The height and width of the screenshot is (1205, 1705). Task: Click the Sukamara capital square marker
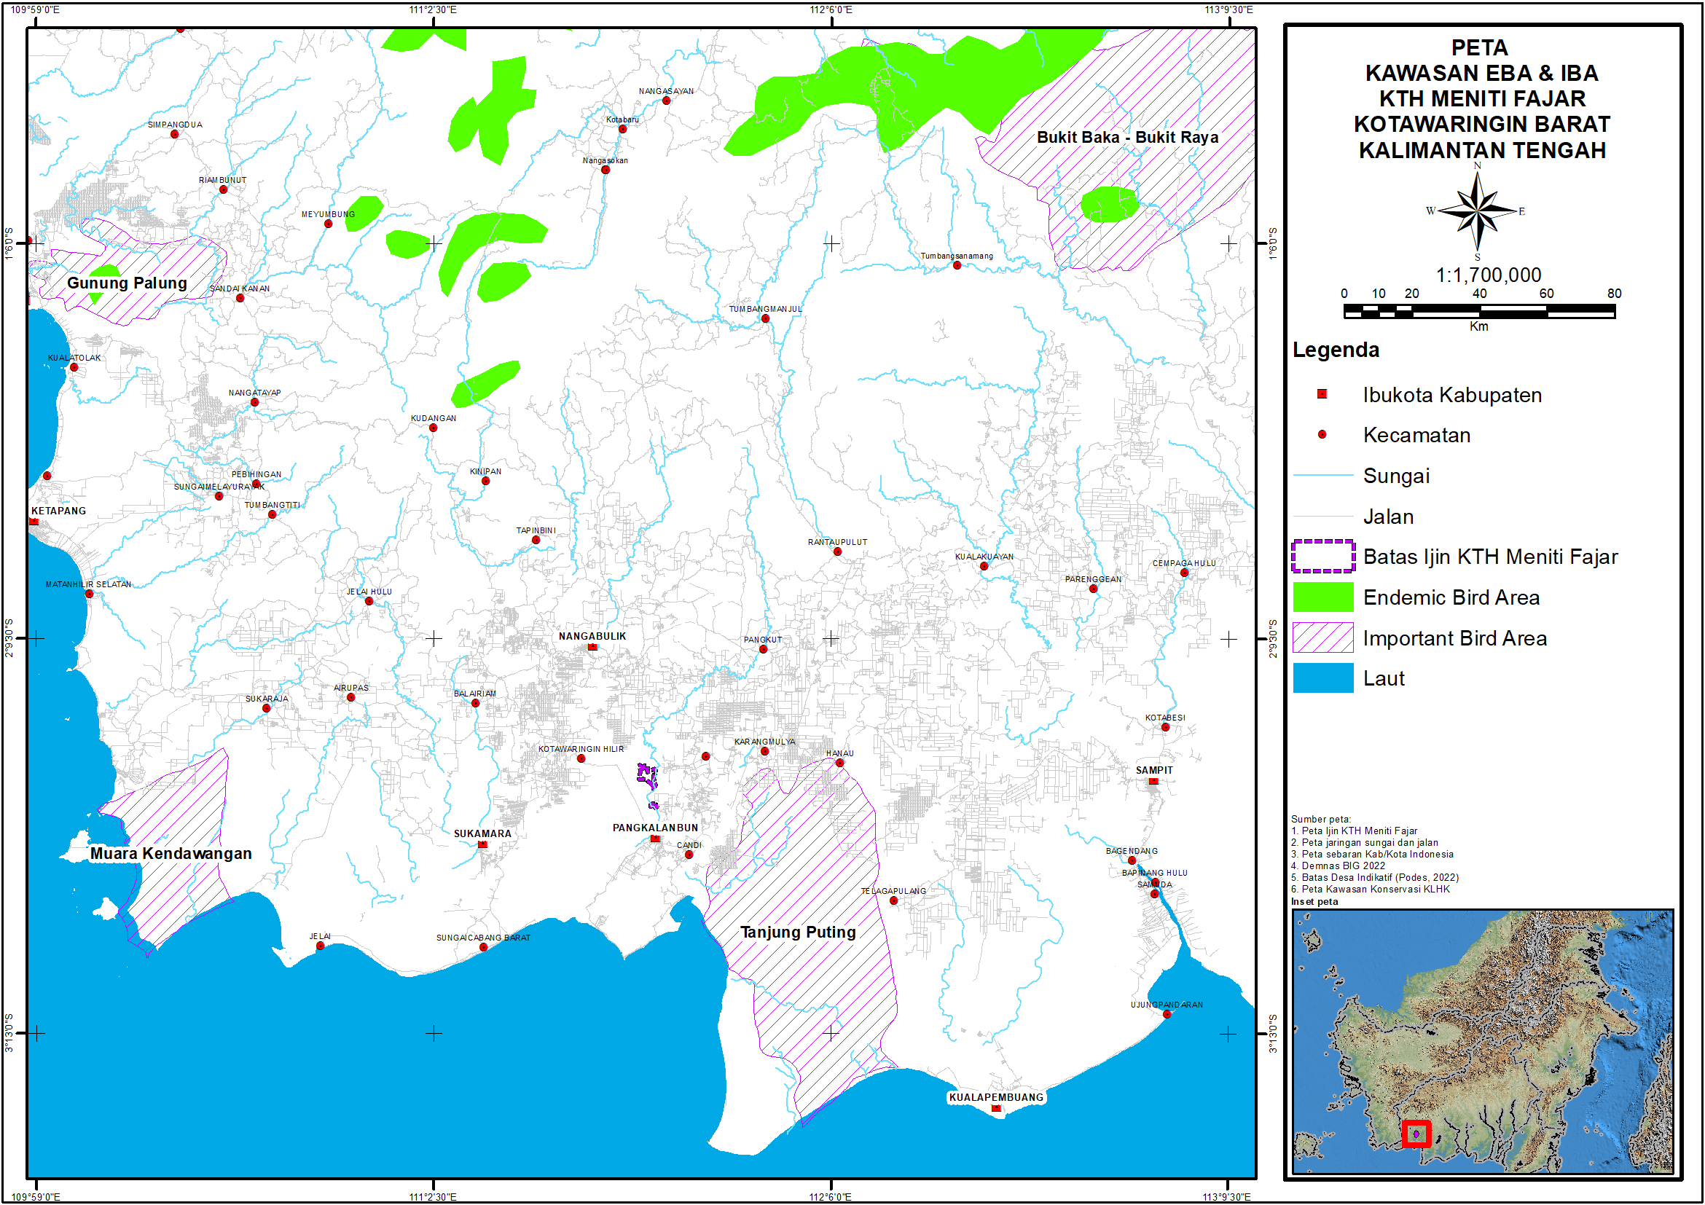point(482,844)
